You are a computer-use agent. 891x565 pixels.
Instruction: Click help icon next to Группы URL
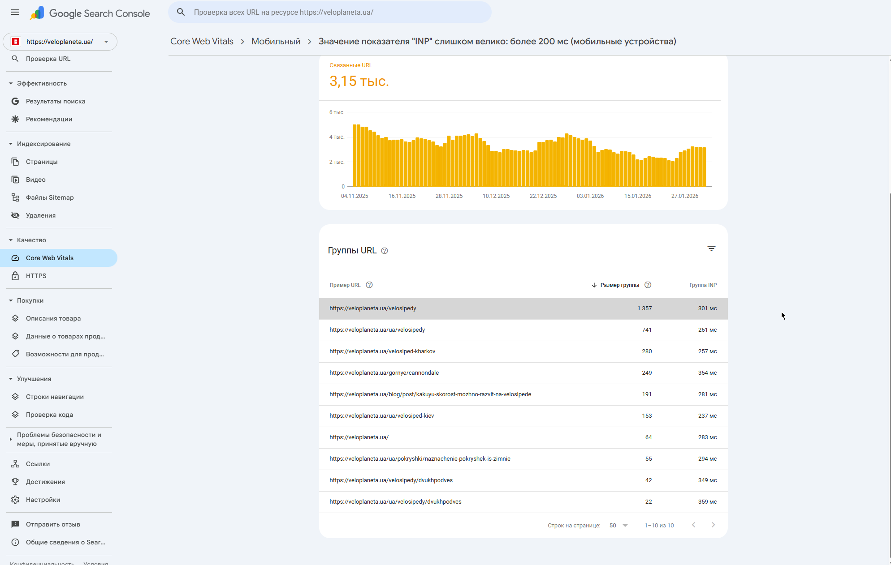tap(385, 251)
